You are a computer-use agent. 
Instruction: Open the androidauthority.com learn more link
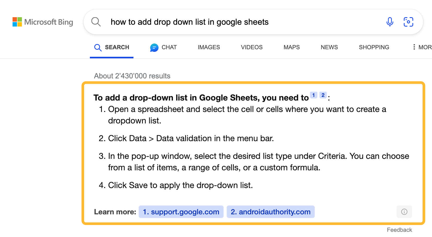pyautogui.click(x=270, y=212)
